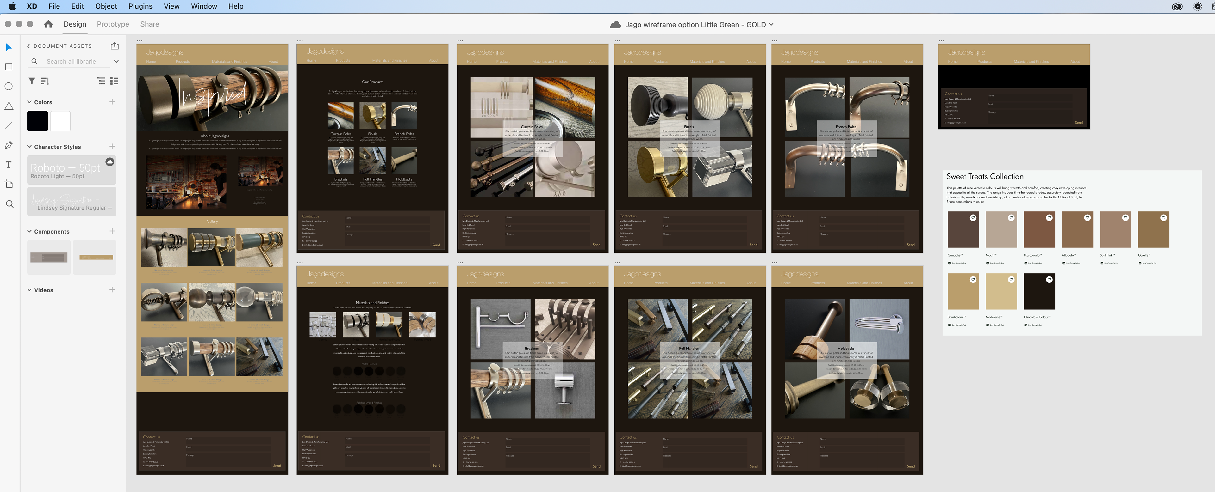
Task: Switch to the Share tab
Action: pyautogui.click(x=150, y=24)
